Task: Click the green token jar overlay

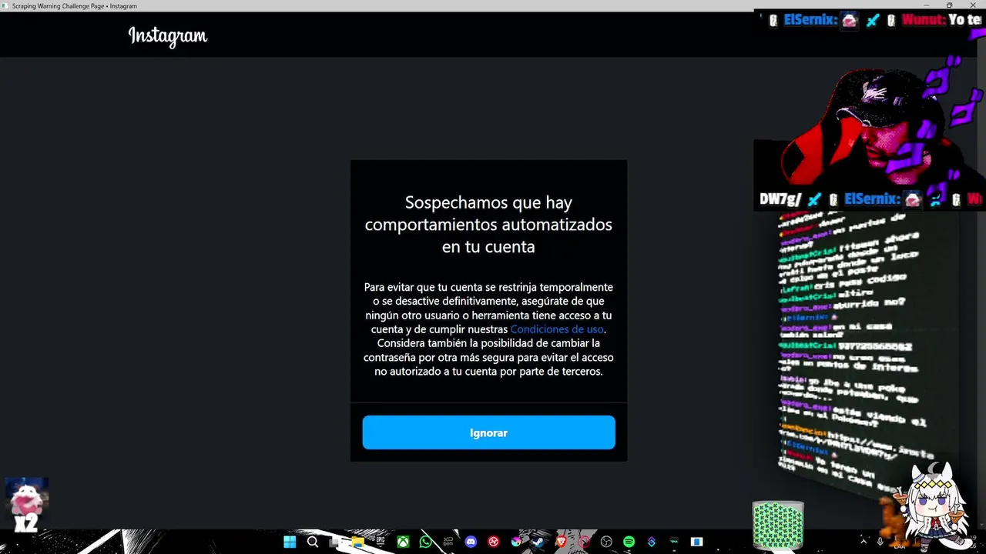Action: pos(778,525)
